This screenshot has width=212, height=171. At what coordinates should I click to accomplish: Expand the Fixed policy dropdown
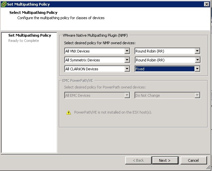(197, 69)
